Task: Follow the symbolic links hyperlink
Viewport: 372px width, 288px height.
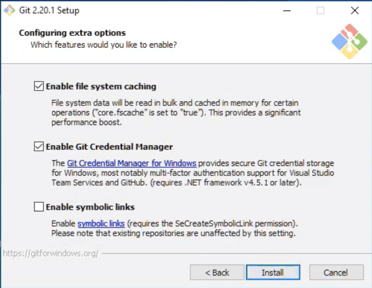Action: [x=101, y=223]
